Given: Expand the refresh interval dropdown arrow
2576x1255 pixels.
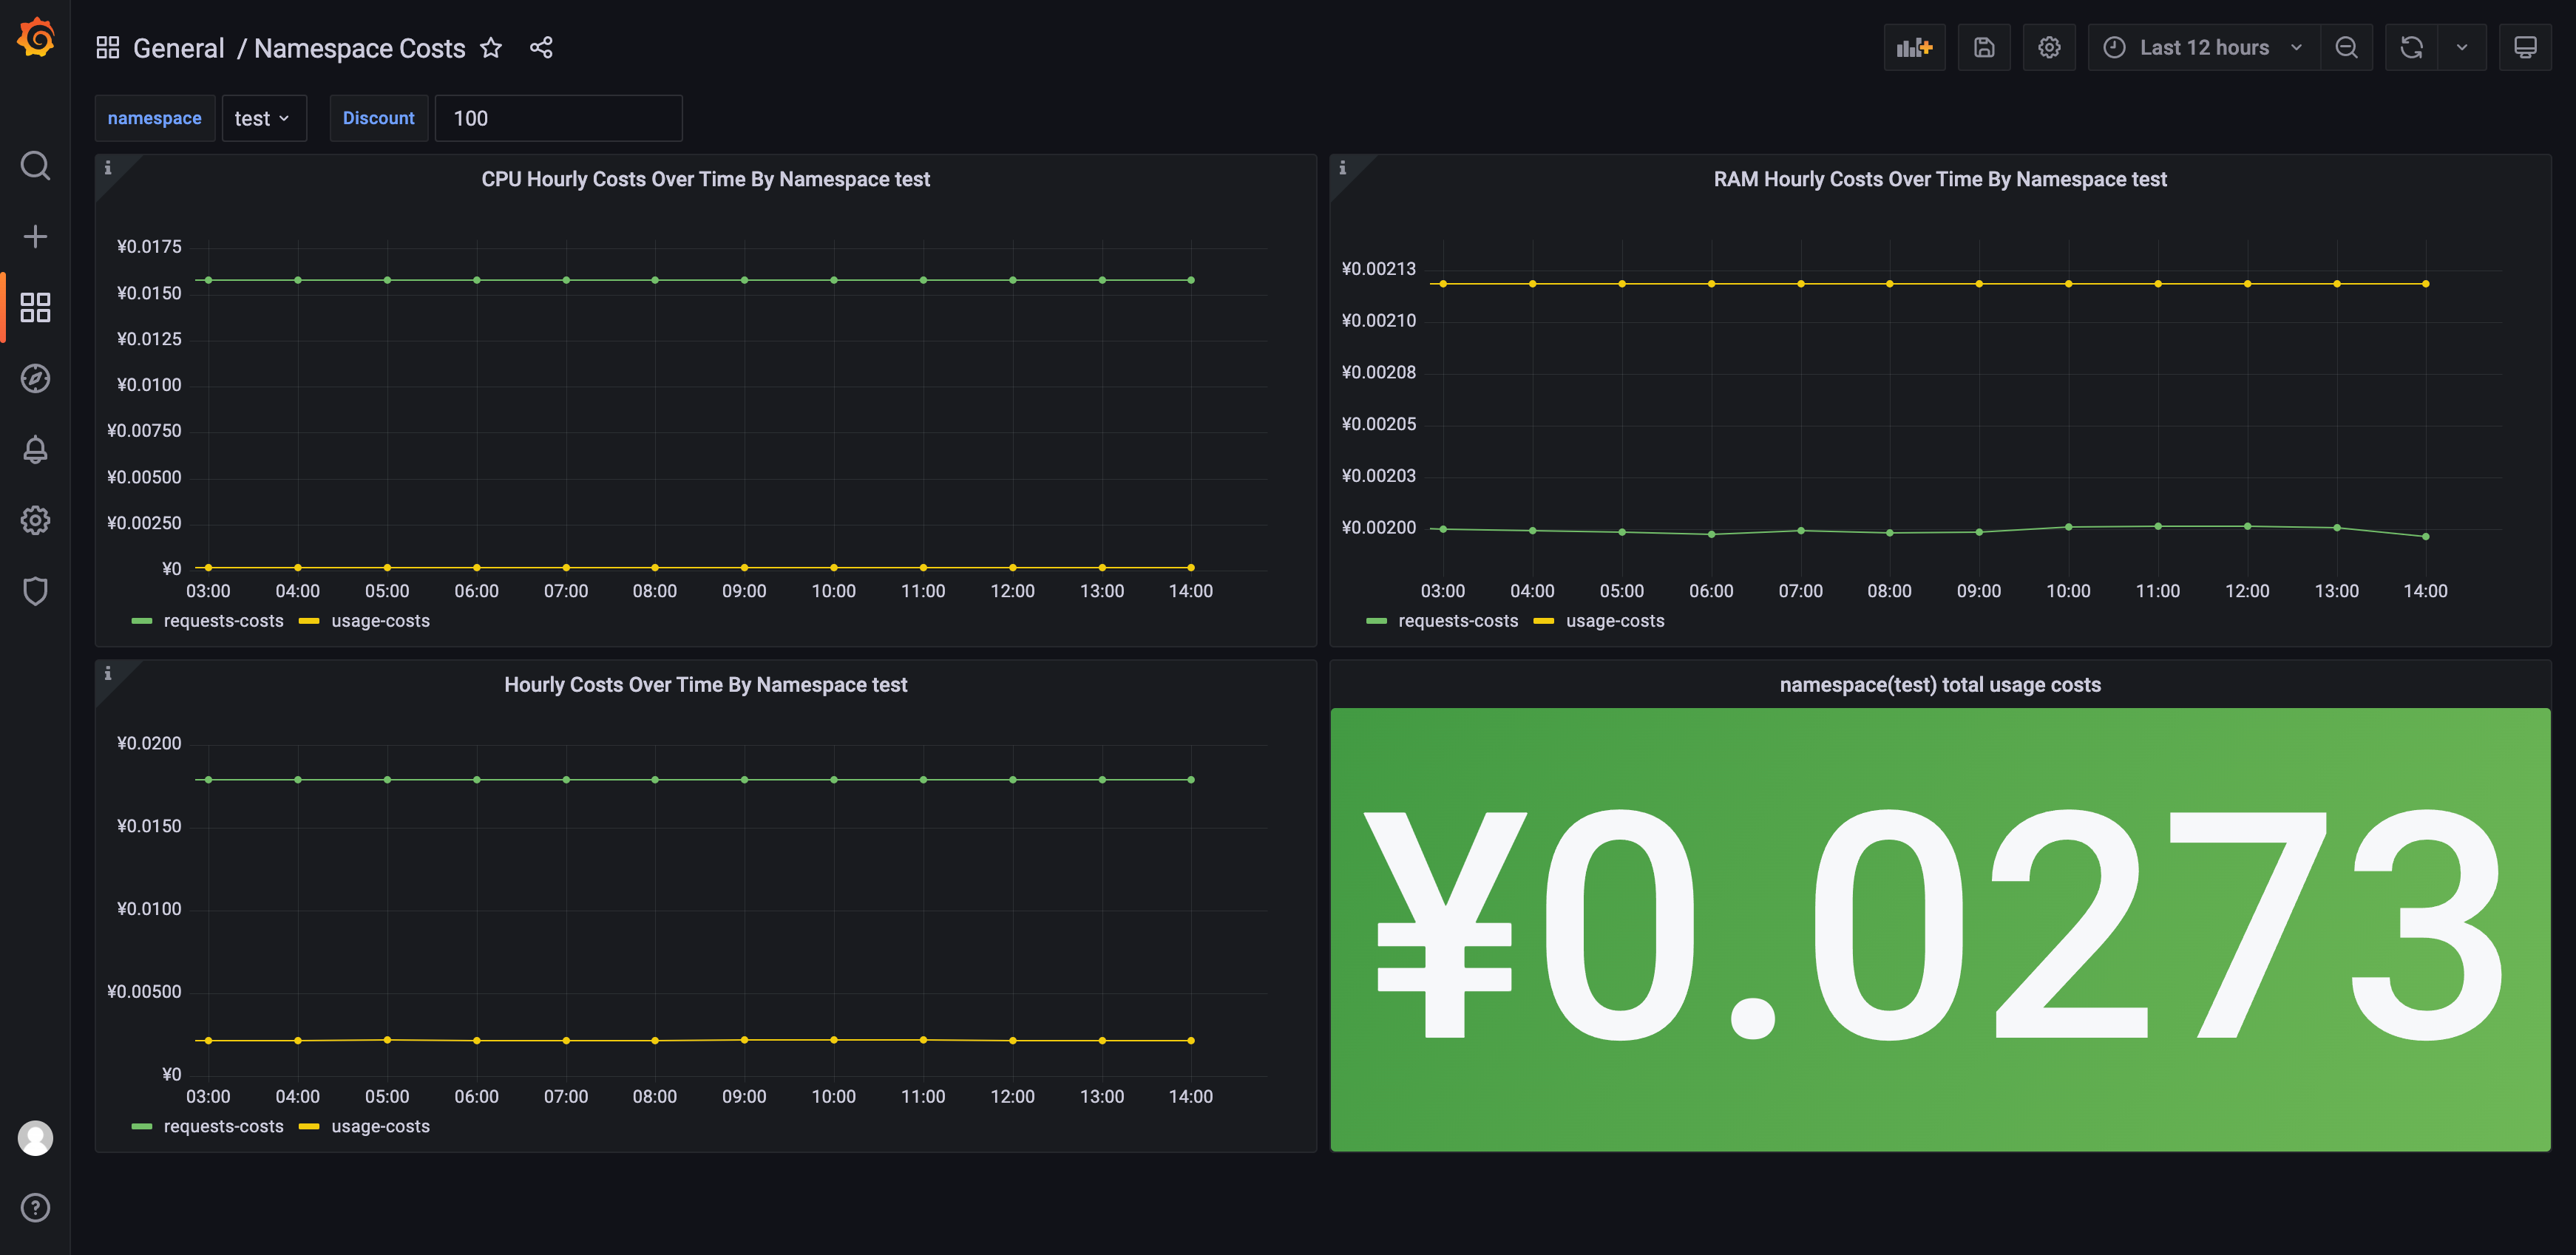Looking at the screenshot, I should click(x=2462, y=48).
